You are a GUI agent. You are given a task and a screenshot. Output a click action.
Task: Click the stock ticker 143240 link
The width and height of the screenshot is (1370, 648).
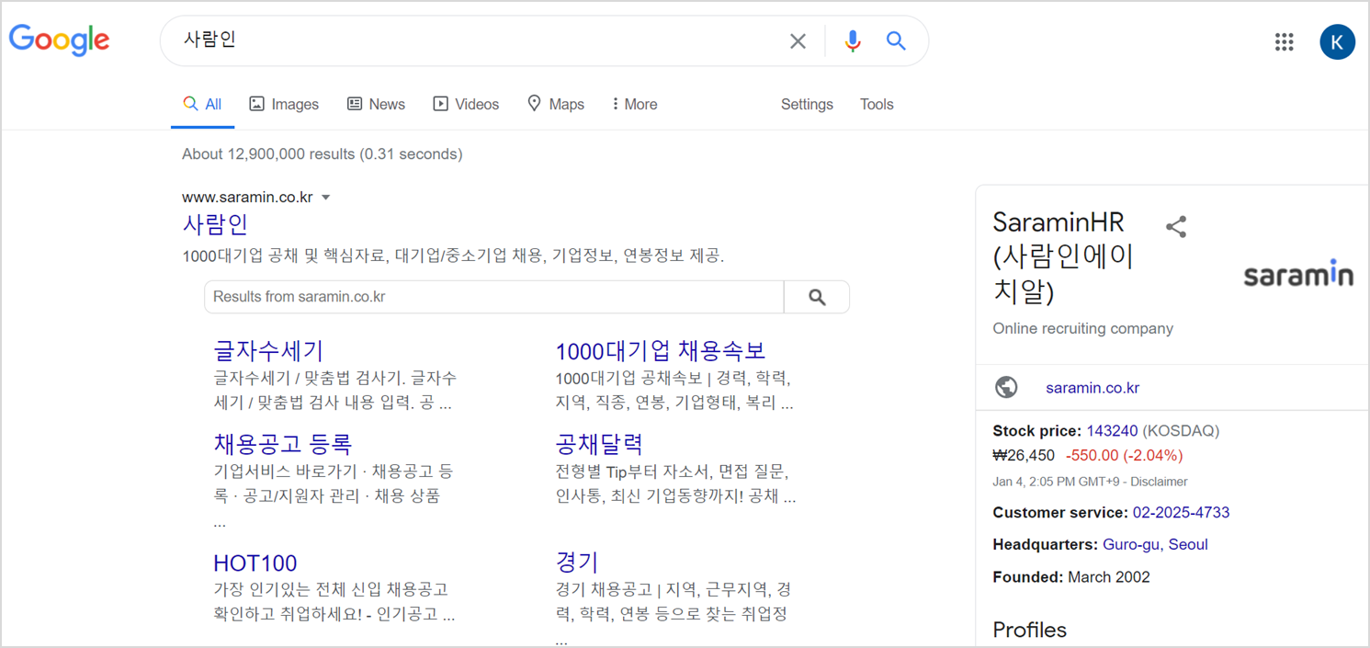1112,430
